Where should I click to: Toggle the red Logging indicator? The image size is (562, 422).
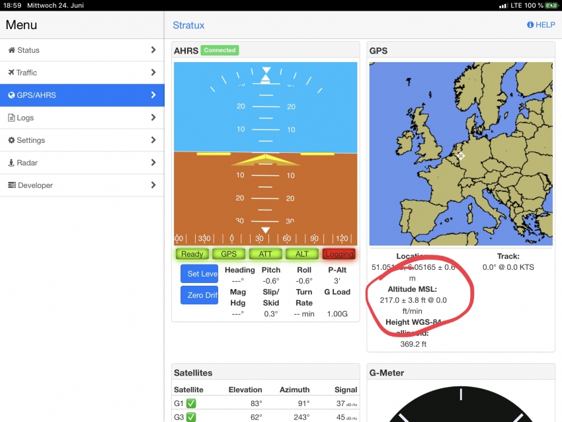click(x=339, y=254)
